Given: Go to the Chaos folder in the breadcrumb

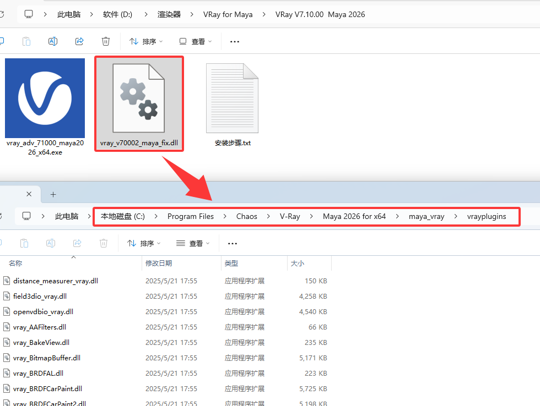Looking at the screenshot, I should (x=247, y=216).
